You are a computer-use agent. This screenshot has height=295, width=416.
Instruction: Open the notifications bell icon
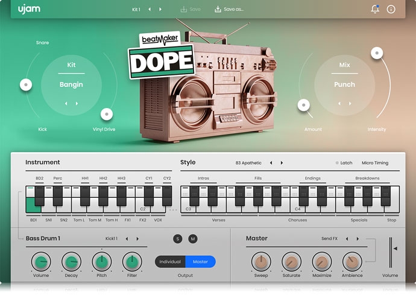[375, 9]
